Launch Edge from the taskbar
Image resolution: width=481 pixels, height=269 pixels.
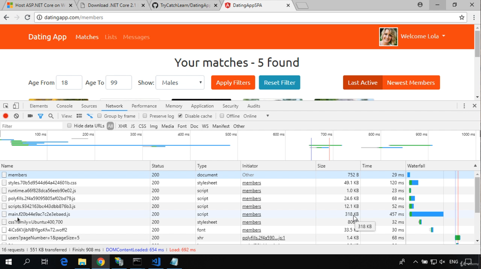pyautogui.click(x=64, y=262)
